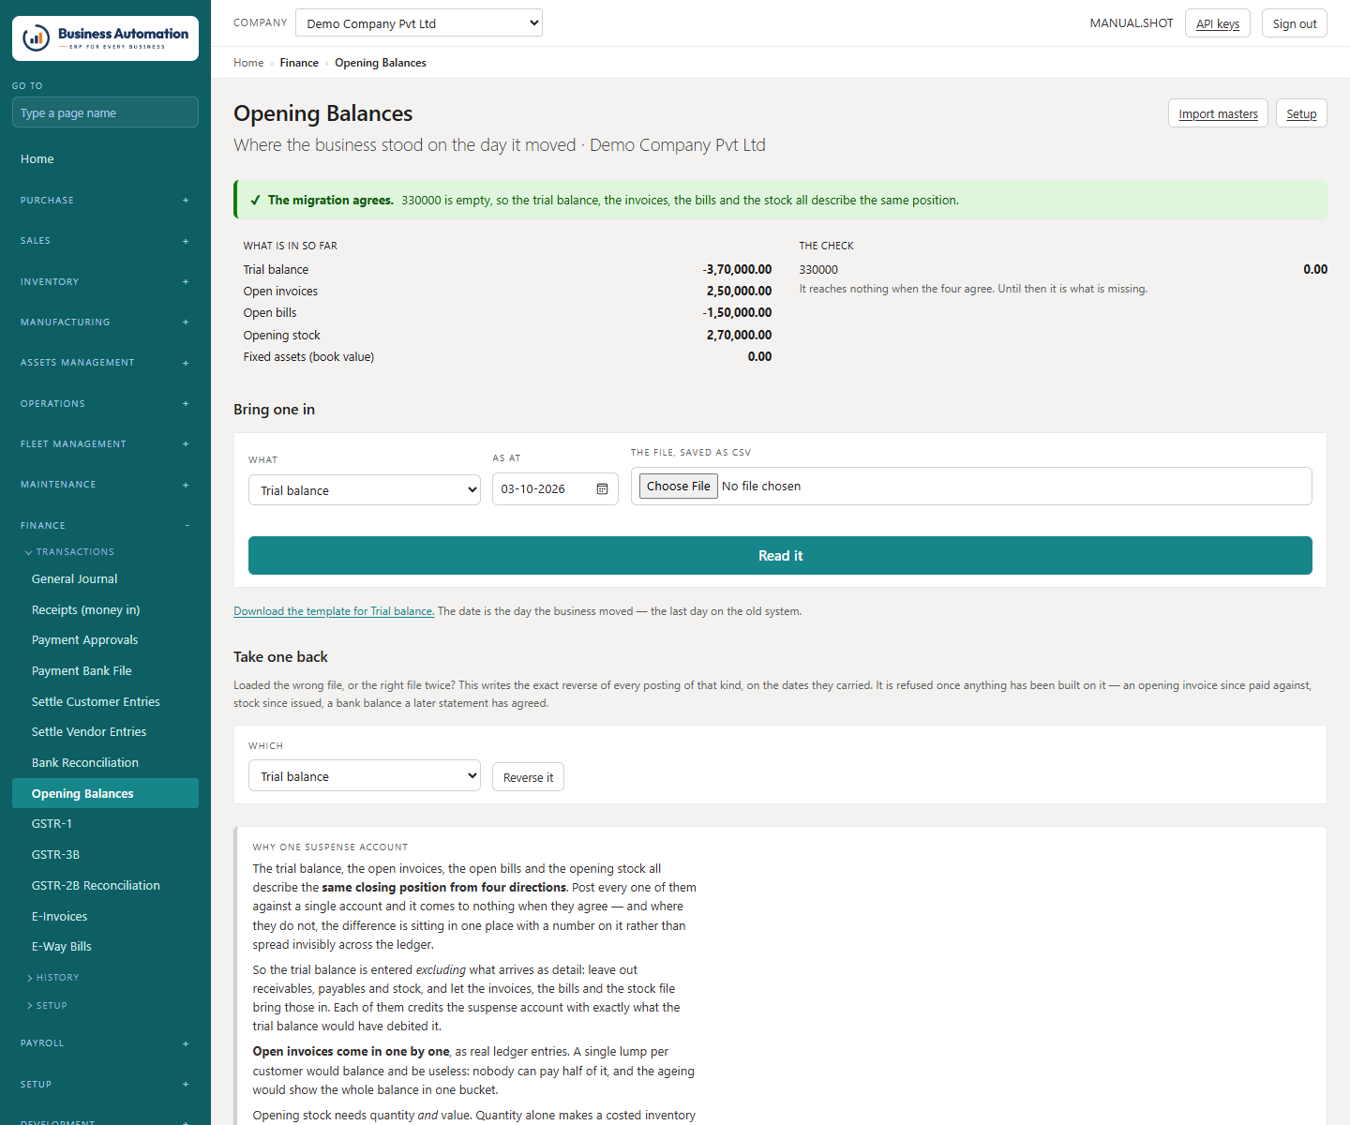Go to Bank Reconciliation page

105,763
